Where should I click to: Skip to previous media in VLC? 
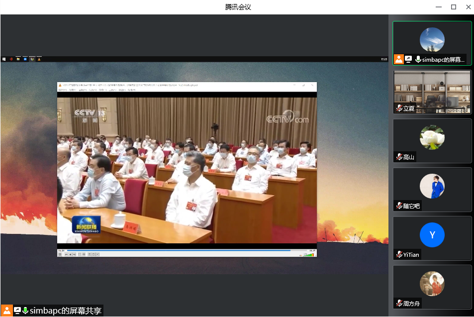point(67,254)
